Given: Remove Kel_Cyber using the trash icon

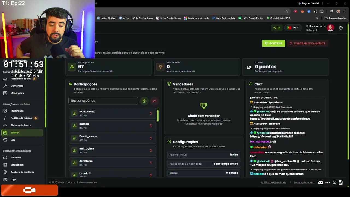Looking at the screenshot, I should (151, 150).
